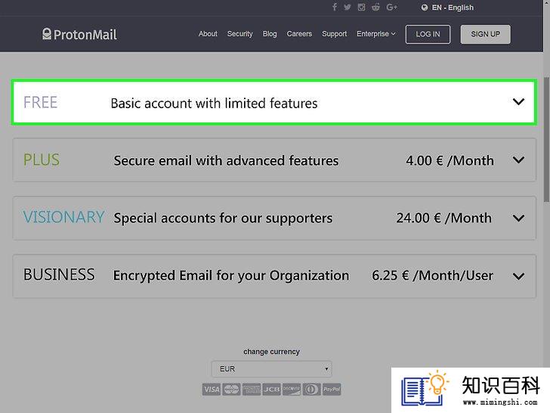This screenshot has height=413, width=550.
Task: Expand the FREE plan chevron
Action: click(x=518, y=102)
